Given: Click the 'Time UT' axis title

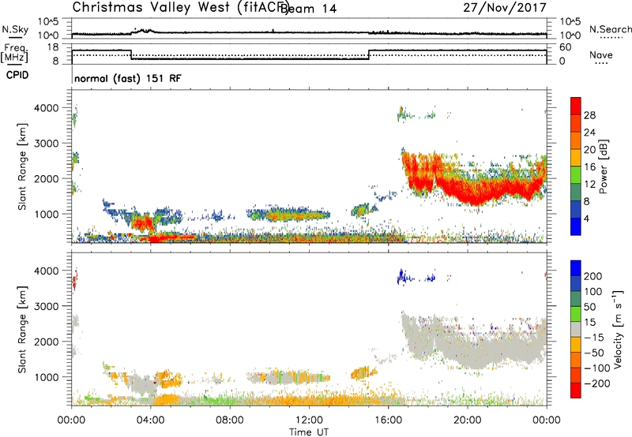Looking at the screenshot, I should click(x=309, y=431).
